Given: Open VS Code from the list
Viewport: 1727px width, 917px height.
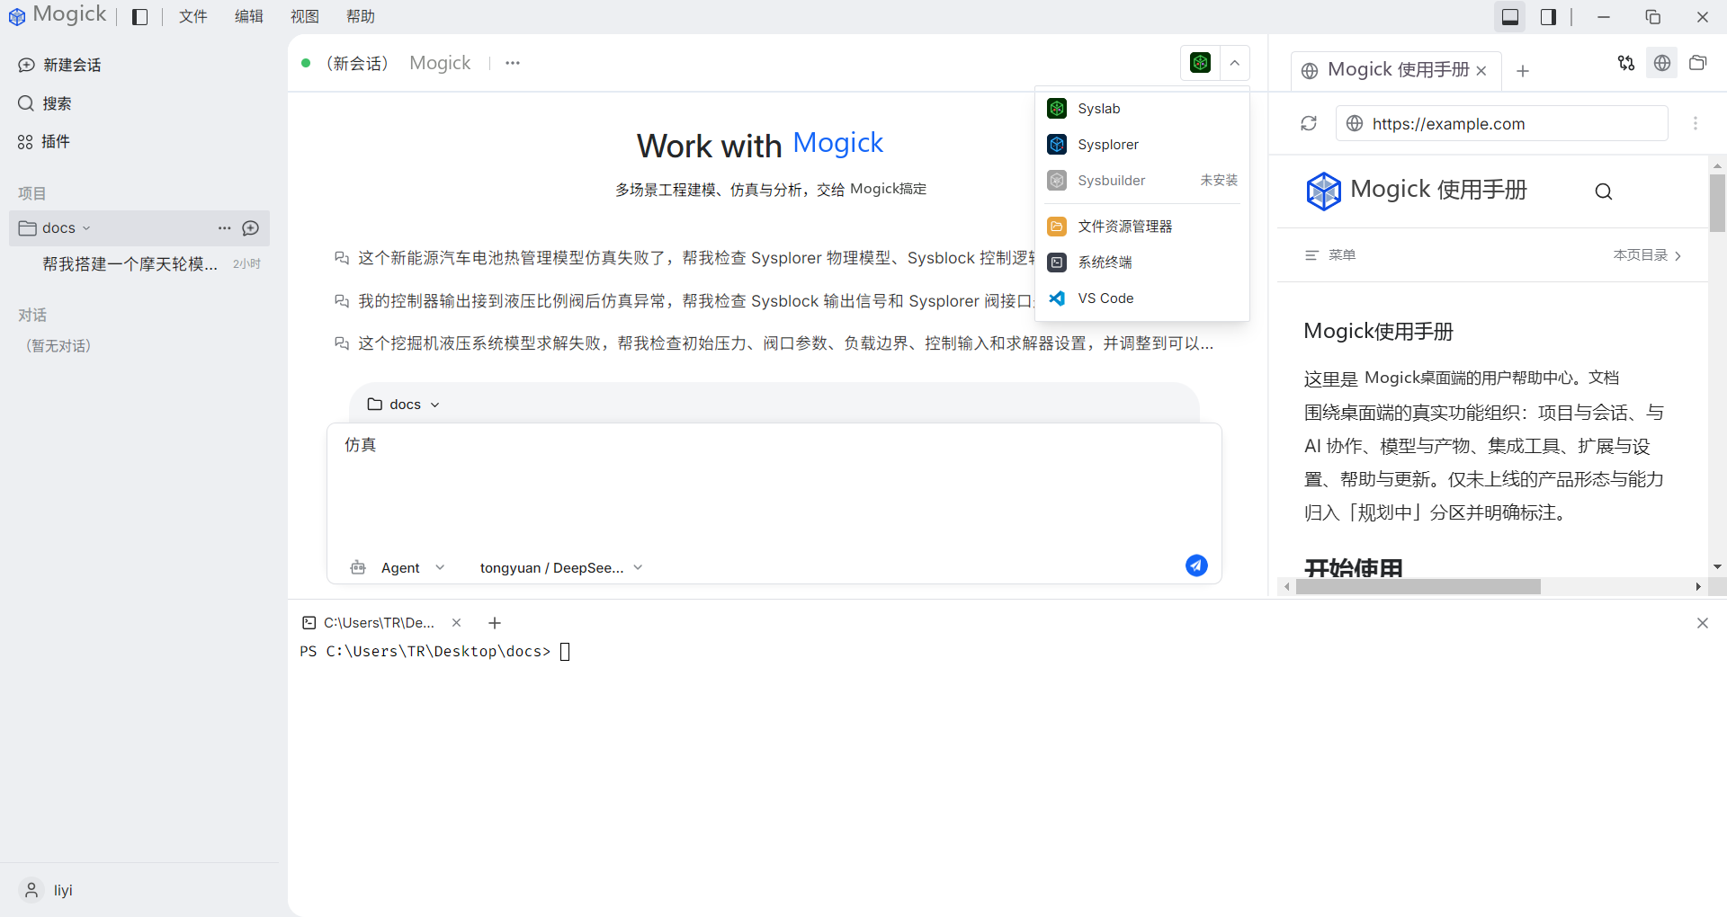Looking at the screenshot, I should click(x=1142, y=298).
